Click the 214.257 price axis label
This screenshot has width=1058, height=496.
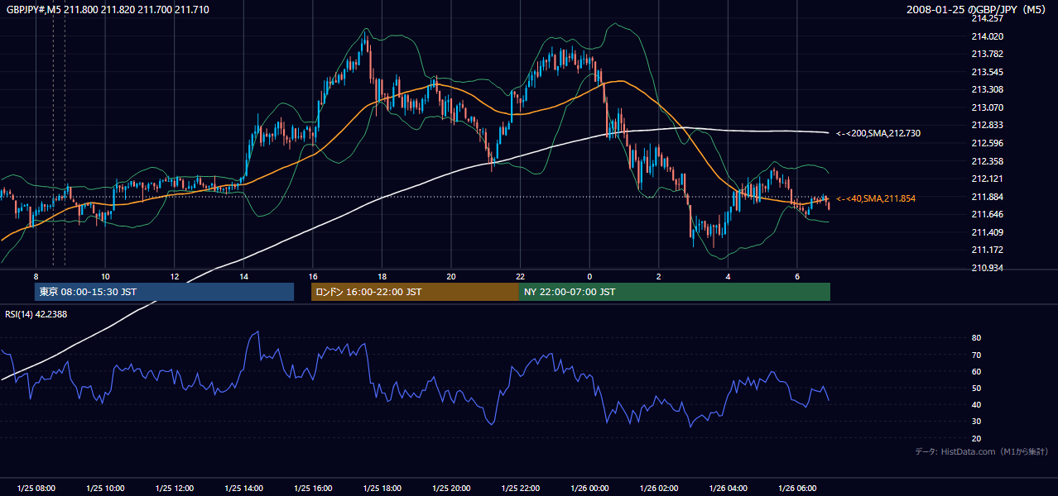tap(988, 18)
